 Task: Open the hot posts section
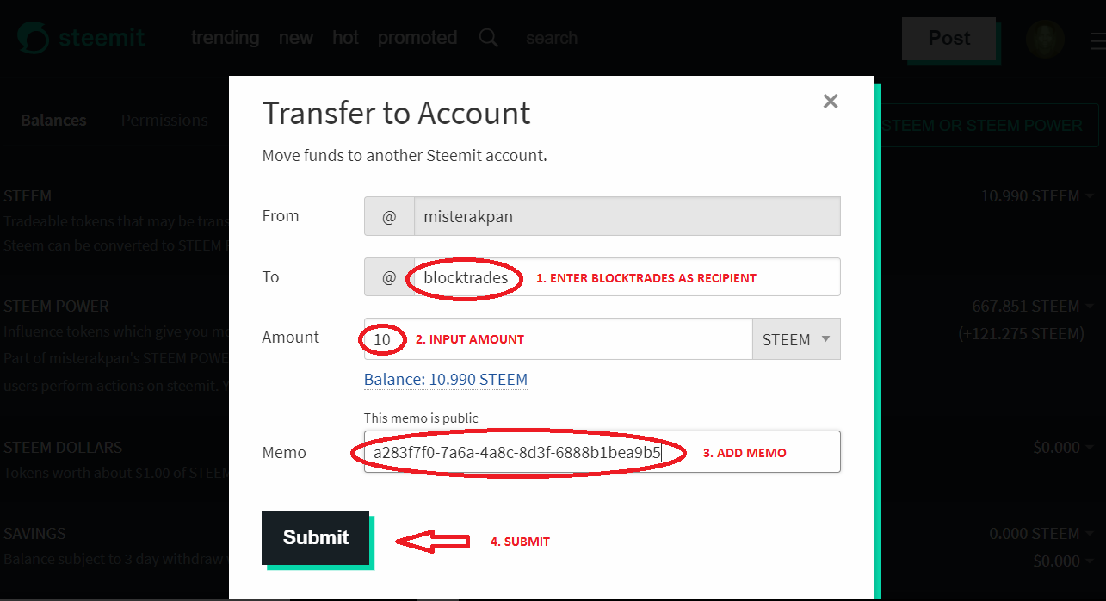click(345, 38)
